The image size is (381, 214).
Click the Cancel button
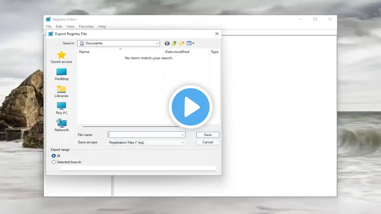tap(208, 142)
